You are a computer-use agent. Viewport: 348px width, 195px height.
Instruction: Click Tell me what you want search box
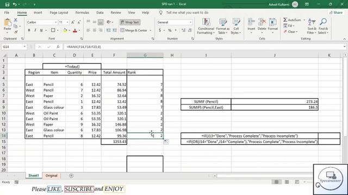[x=187, y=12]
